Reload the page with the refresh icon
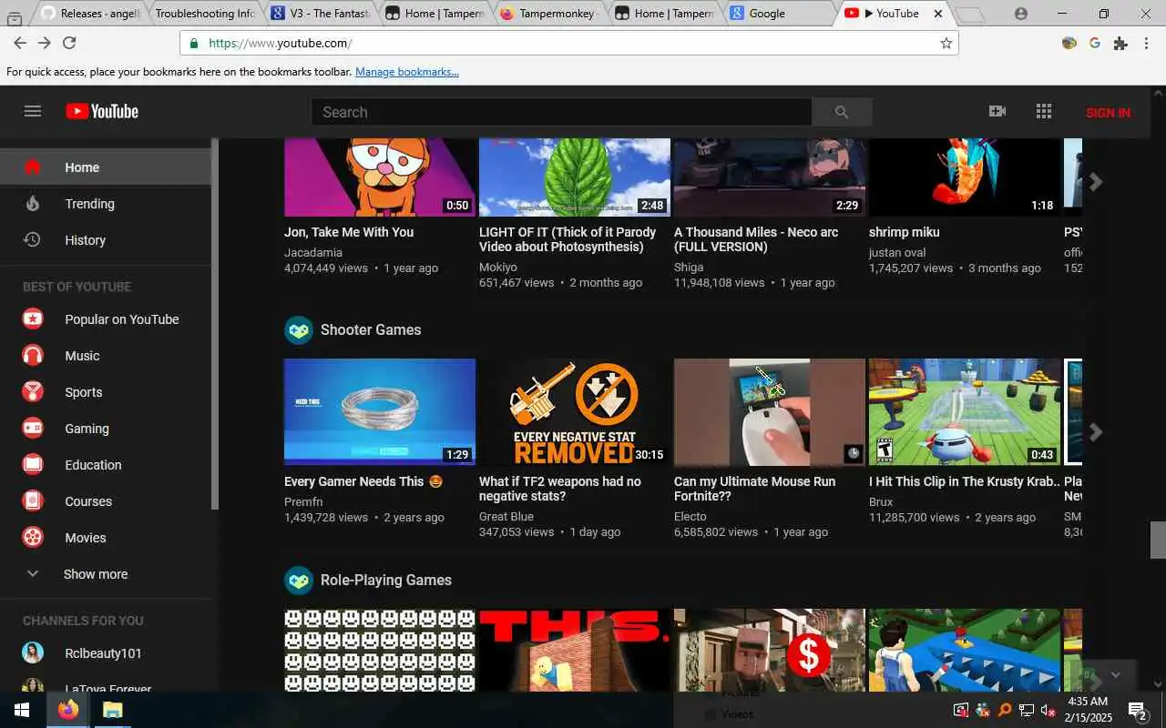The width and height of the screenshot is (1166, 728). pyautogui.click(x=69, y=43)
